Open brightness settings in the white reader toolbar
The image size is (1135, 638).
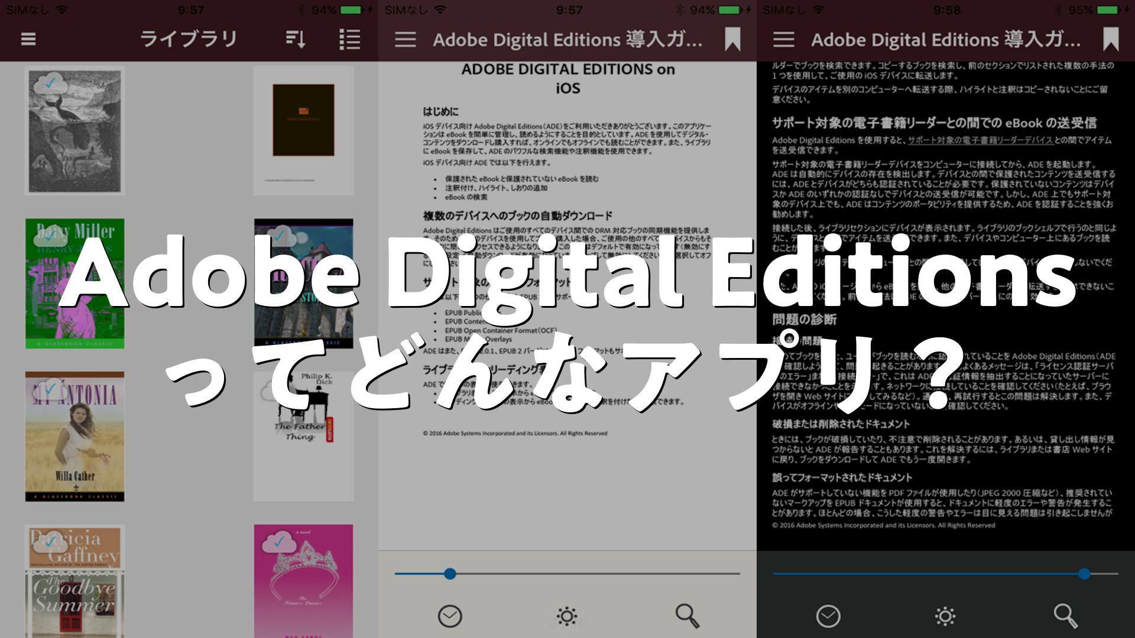pyautogui.click(x=566, y=616)
